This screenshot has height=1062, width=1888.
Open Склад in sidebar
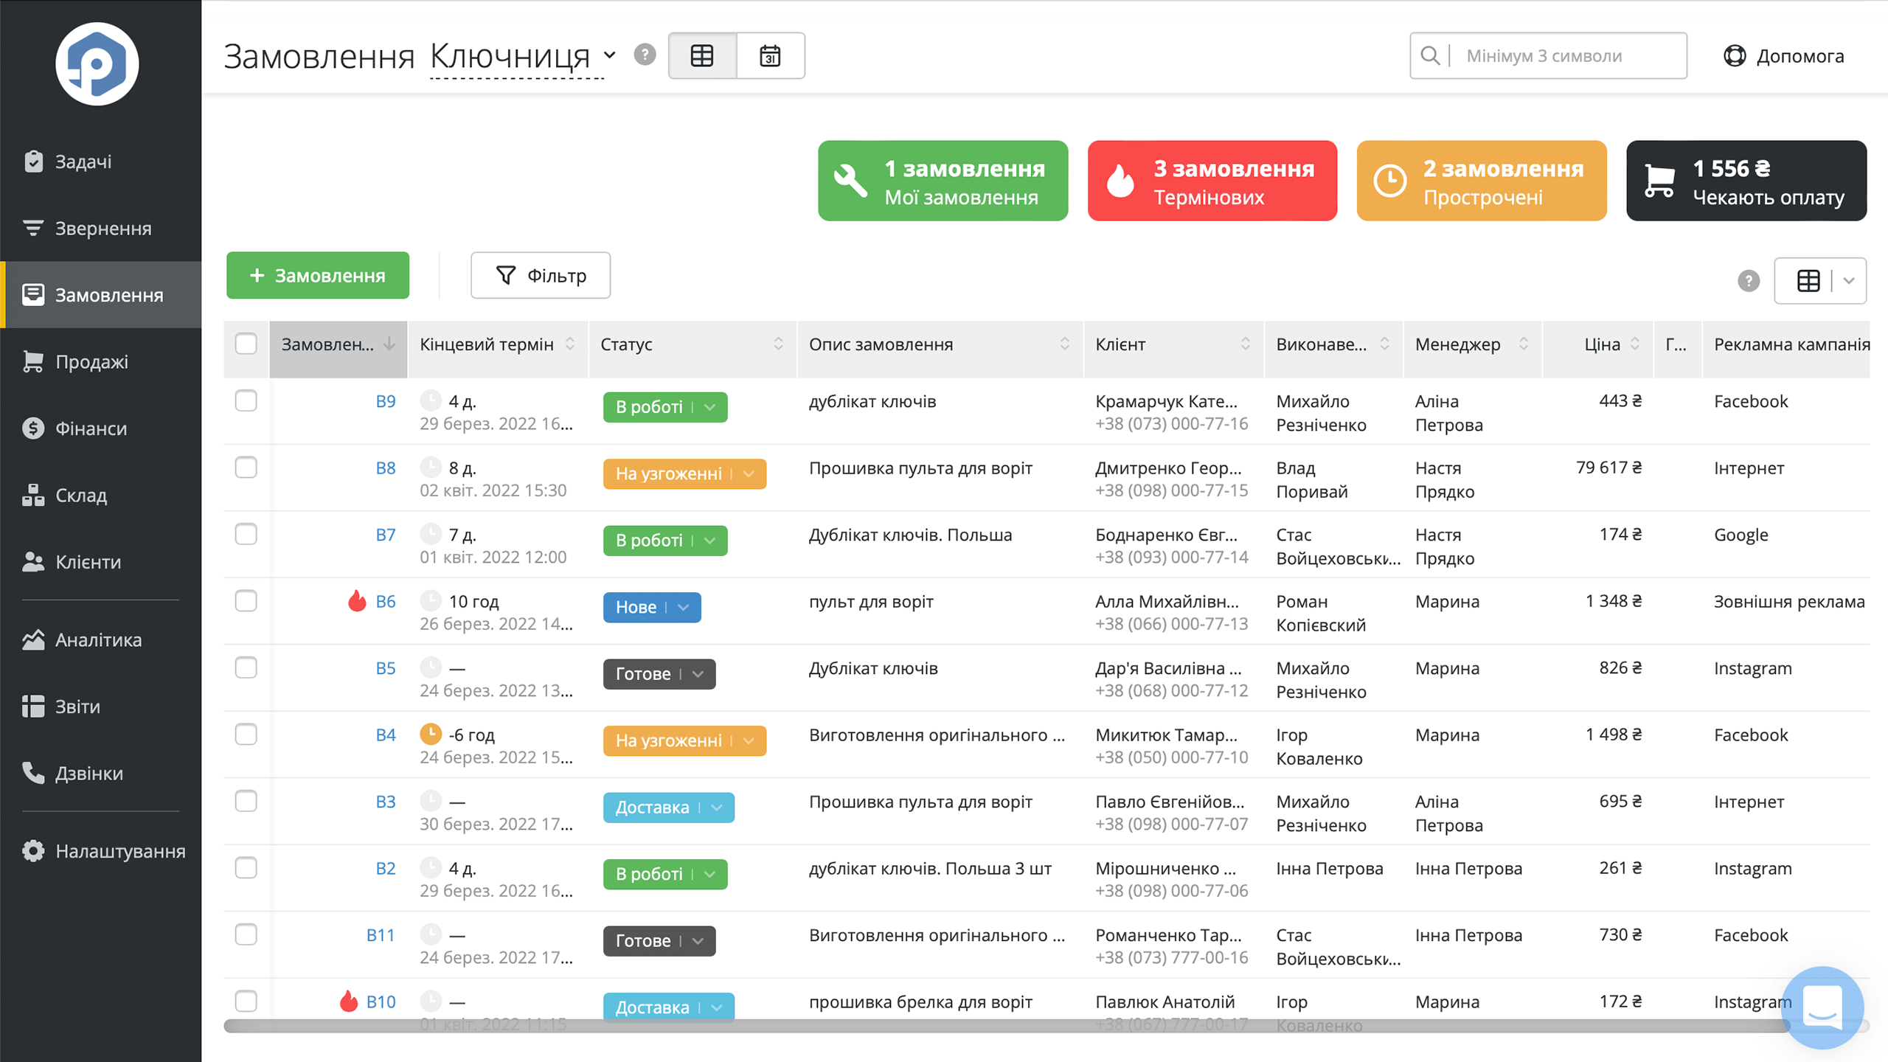pos(101,495)
